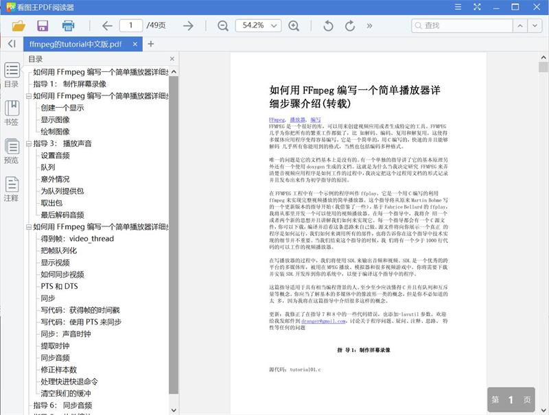549x415 pixels.
Task: Collapse the 指导 3: 播放声音 node
Action: 29,143
